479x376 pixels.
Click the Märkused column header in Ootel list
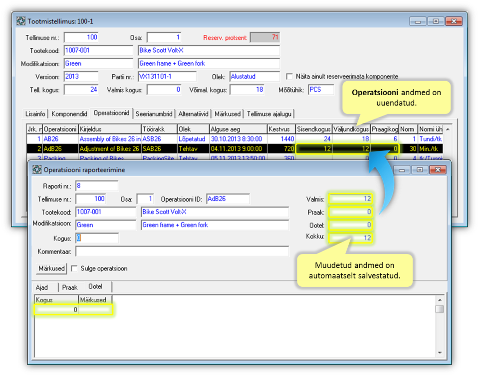point(95,300)
